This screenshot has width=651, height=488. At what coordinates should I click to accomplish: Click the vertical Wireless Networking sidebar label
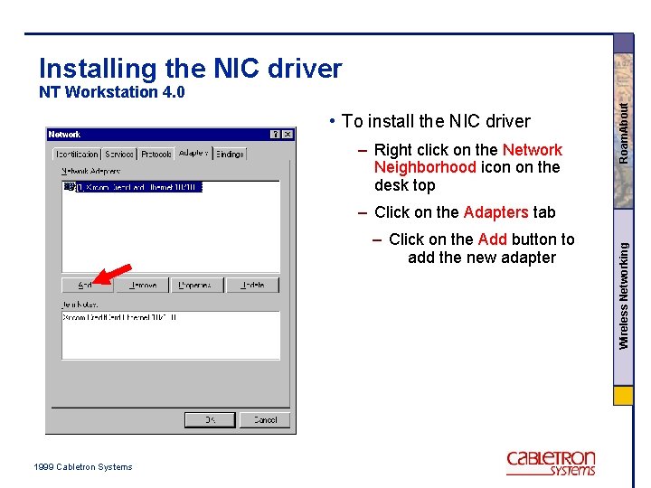coord(624,296)
